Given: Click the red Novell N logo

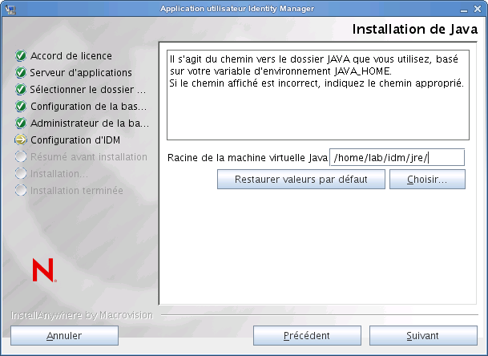Looking at the screenshot, I should coord(44,270).
